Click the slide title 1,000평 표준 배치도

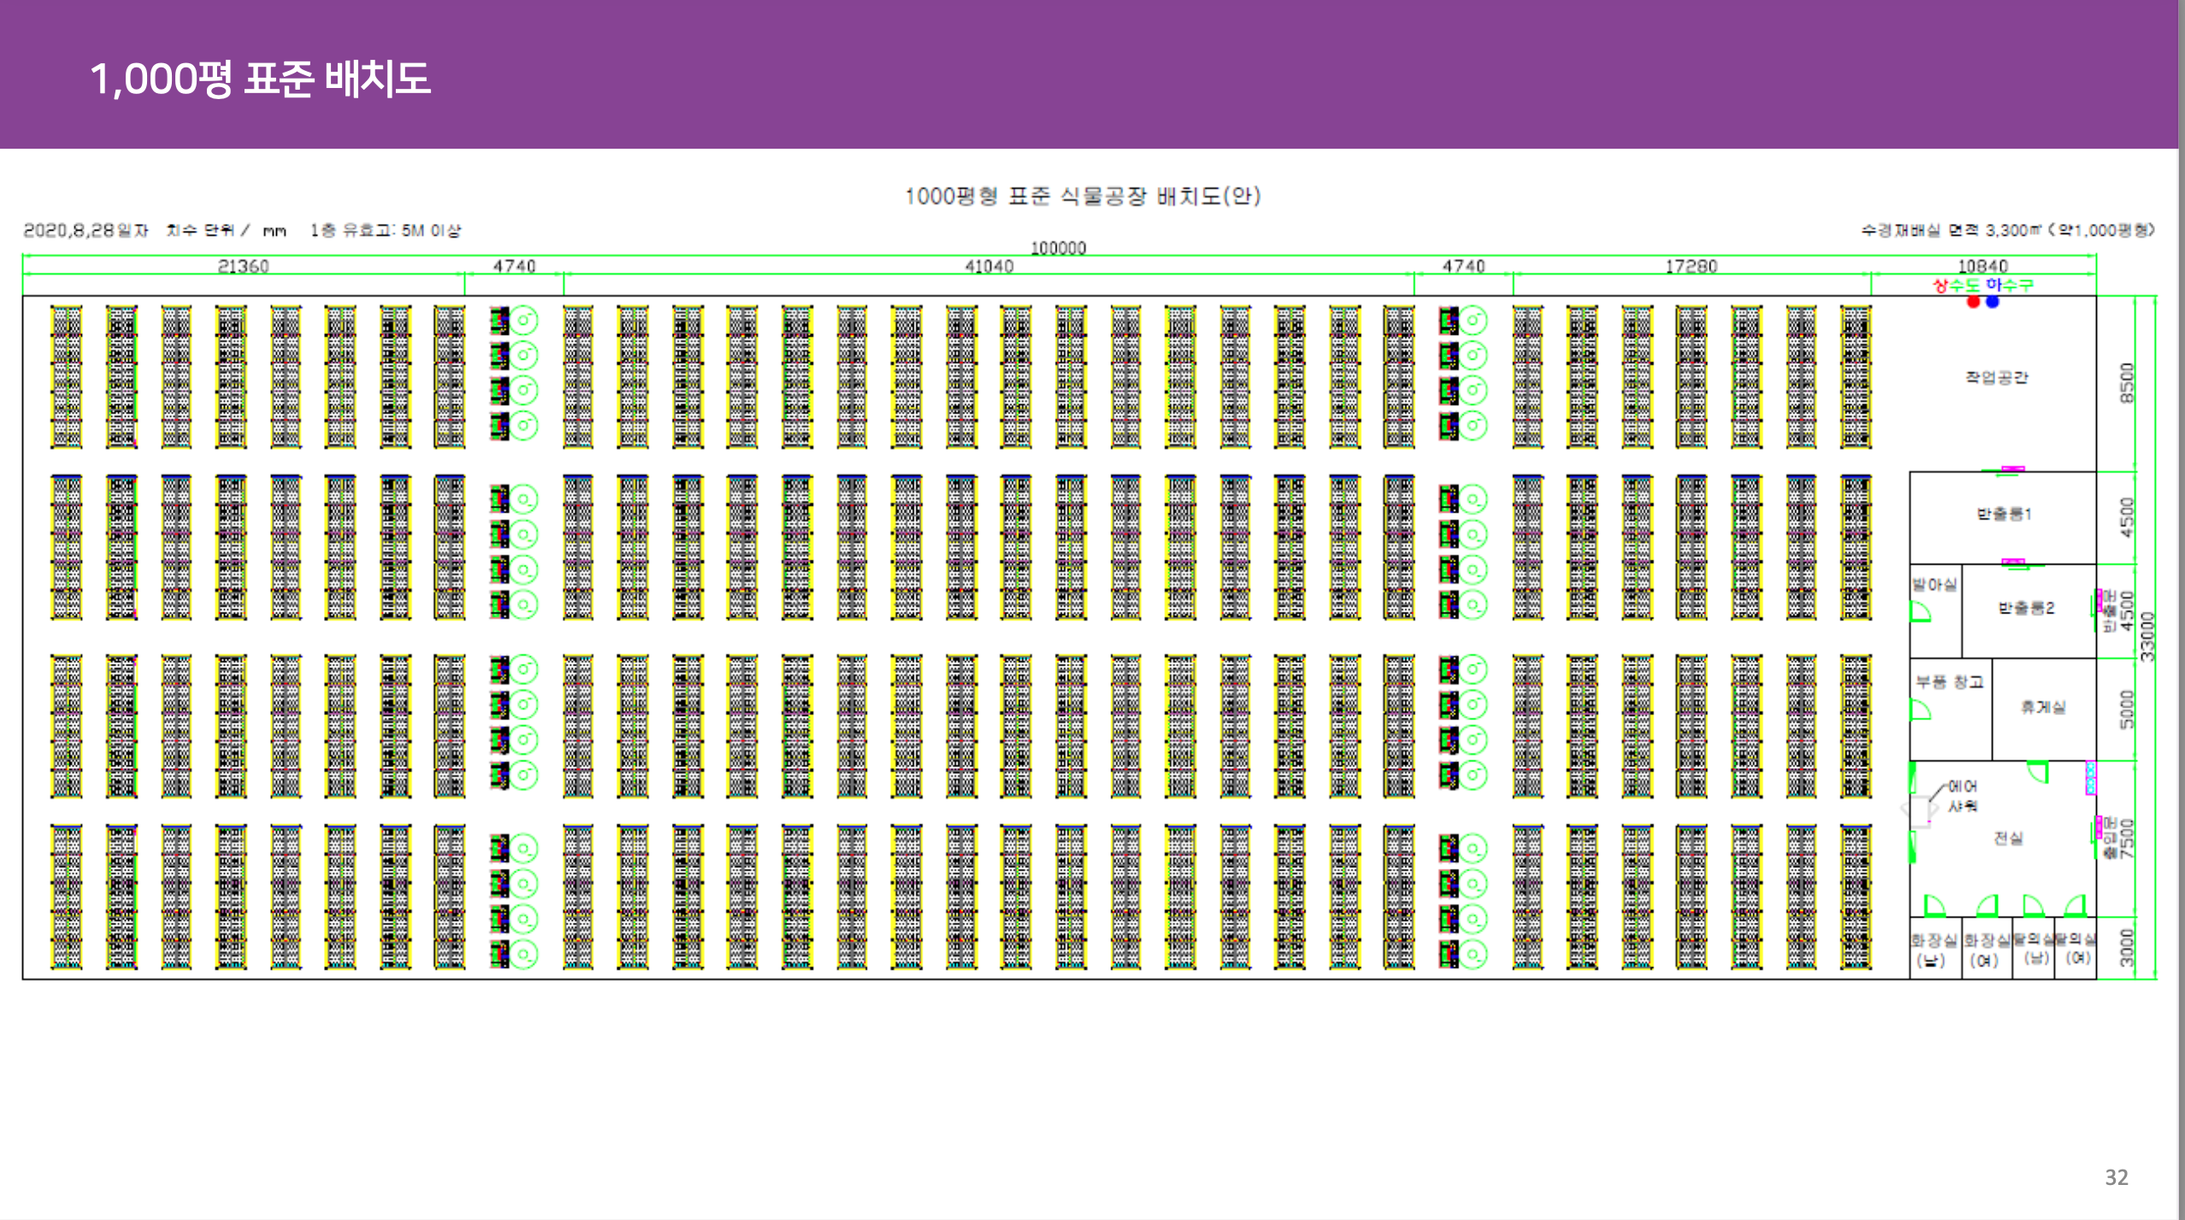click(x=260, y=79)
